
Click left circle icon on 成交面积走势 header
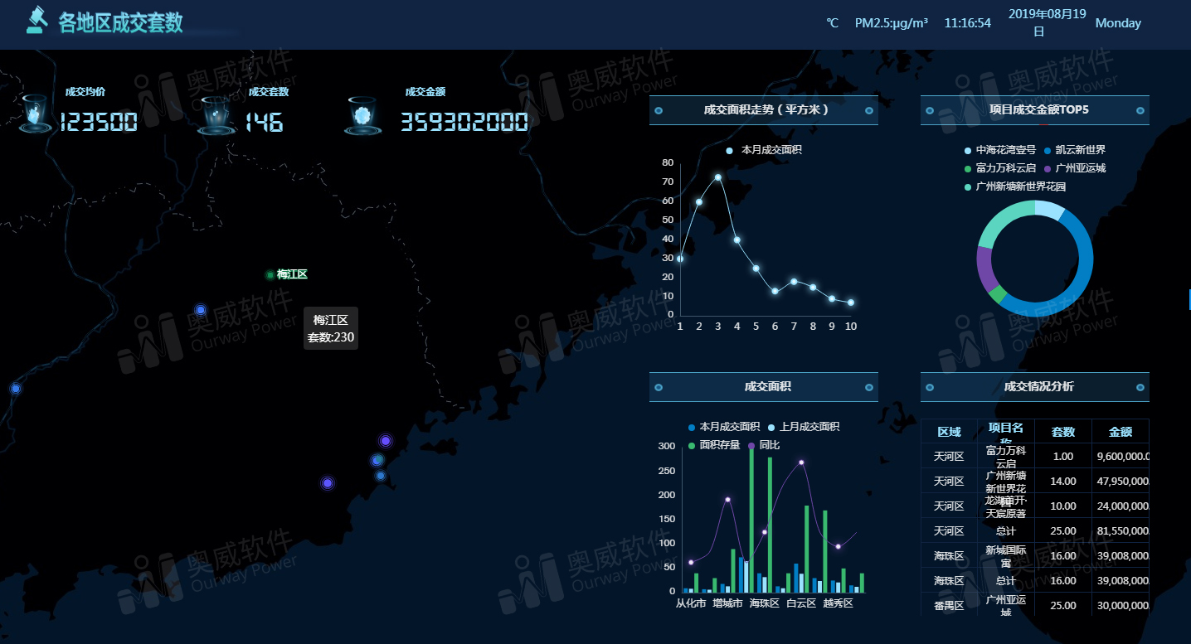(659, 110)
